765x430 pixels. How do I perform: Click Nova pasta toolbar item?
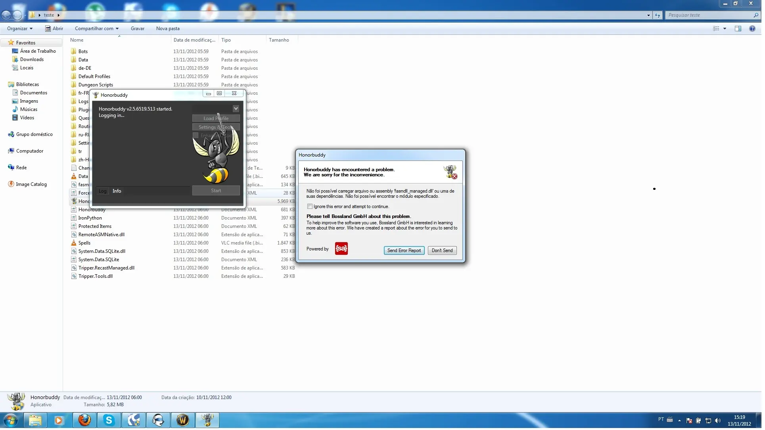pos(169,29)
